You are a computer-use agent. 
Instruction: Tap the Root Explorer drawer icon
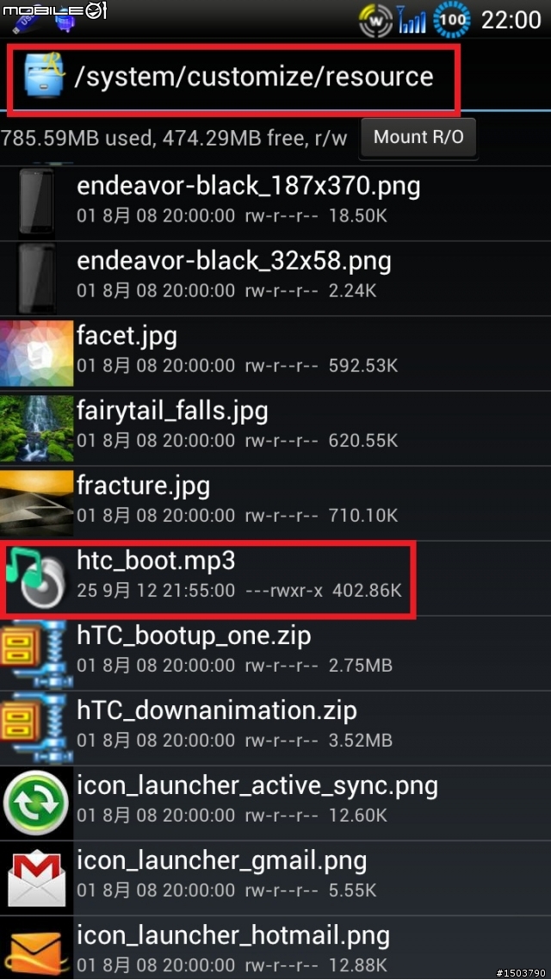click(45, 77)
